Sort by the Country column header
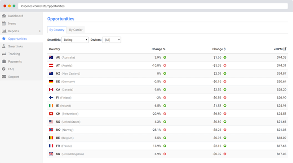Screen dimensions: 293x163 click(x=54, y=49)
